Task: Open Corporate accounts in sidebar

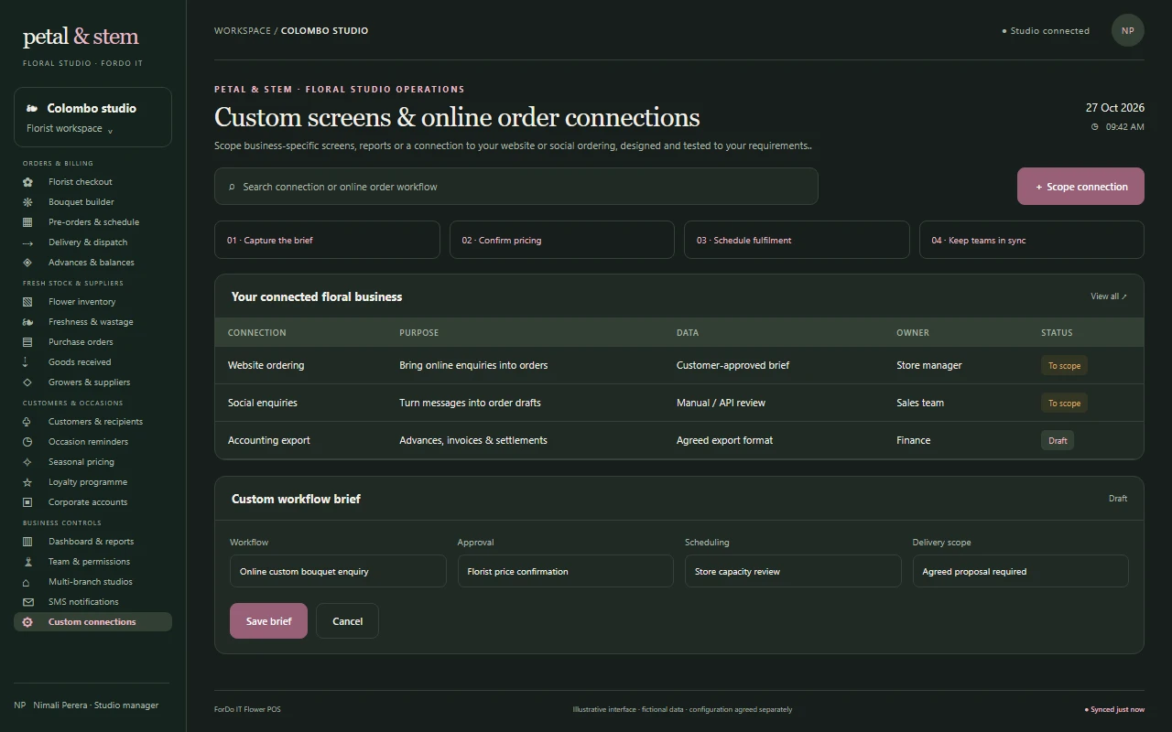Action: pyautogui.click(x=92, y=502)
